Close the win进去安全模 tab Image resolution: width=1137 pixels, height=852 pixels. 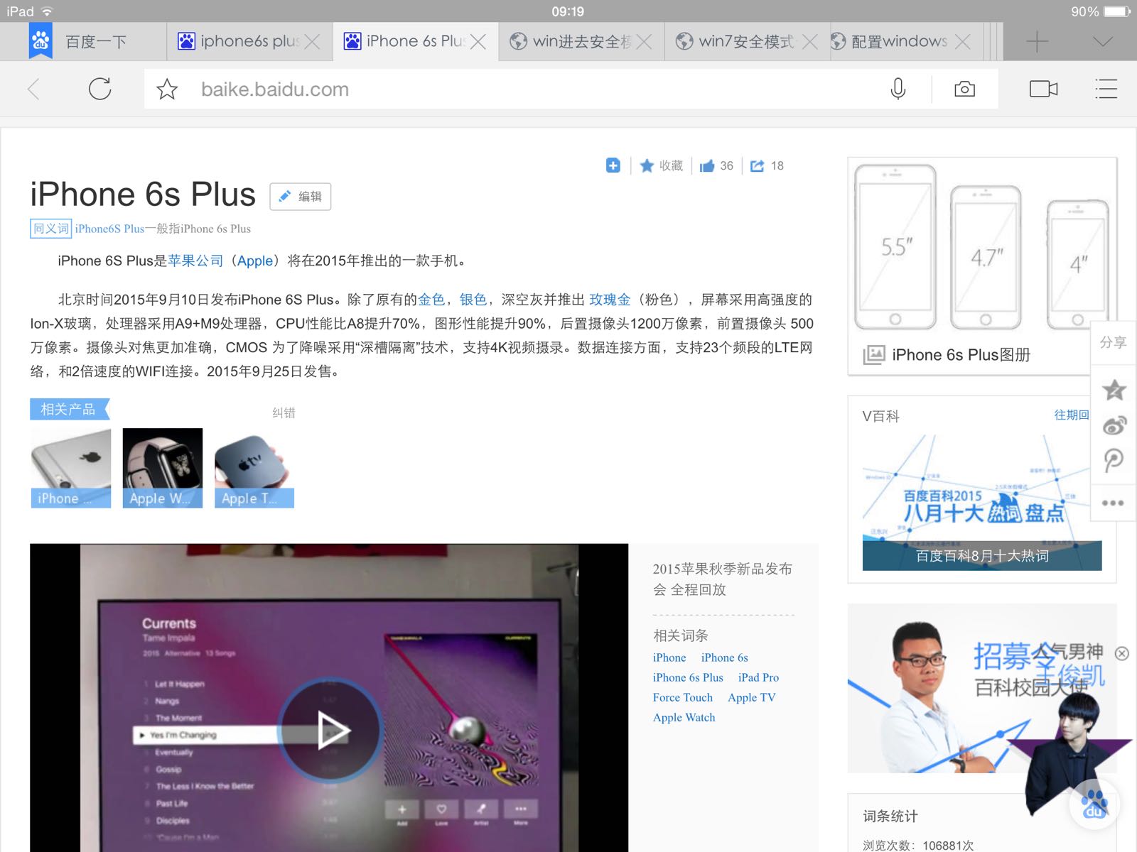pyautogui.click(x=644, y=42)
